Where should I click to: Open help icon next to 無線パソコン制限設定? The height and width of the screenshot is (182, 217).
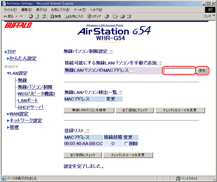[110, 52]
